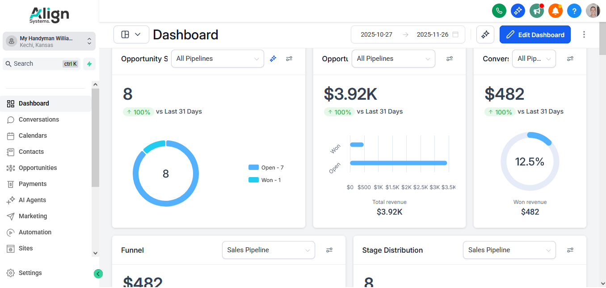Collapse the sidebar with green arrow toggle

click(x=98, y=274)
